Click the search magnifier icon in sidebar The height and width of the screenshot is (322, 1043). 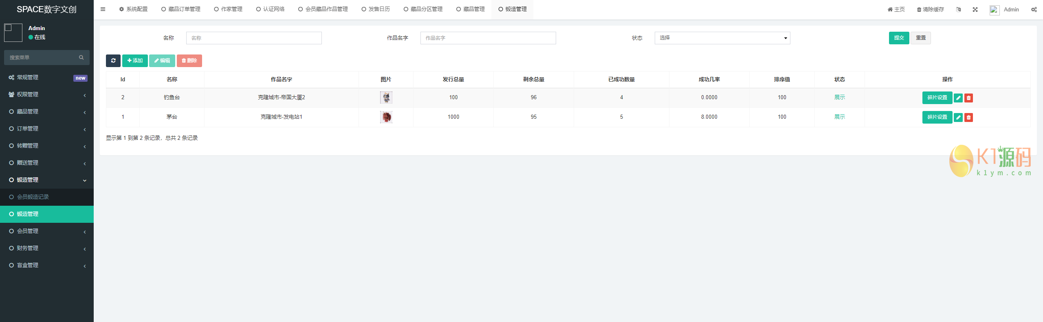click(x=81, y=57)
